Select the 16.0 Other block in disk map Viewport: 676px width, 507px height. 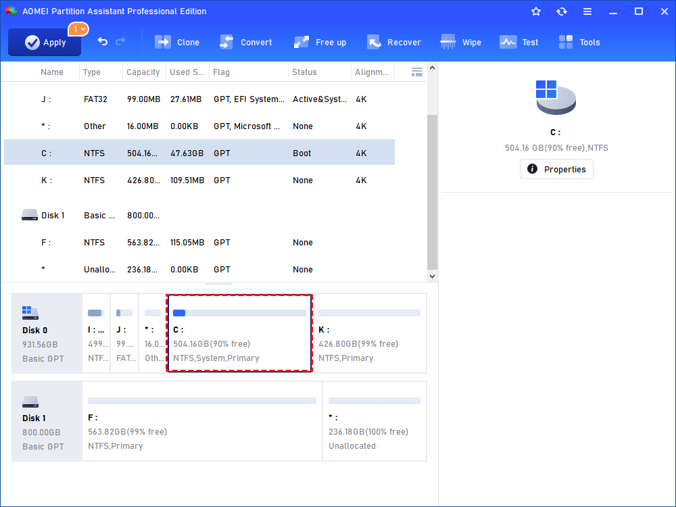[153, 333]
